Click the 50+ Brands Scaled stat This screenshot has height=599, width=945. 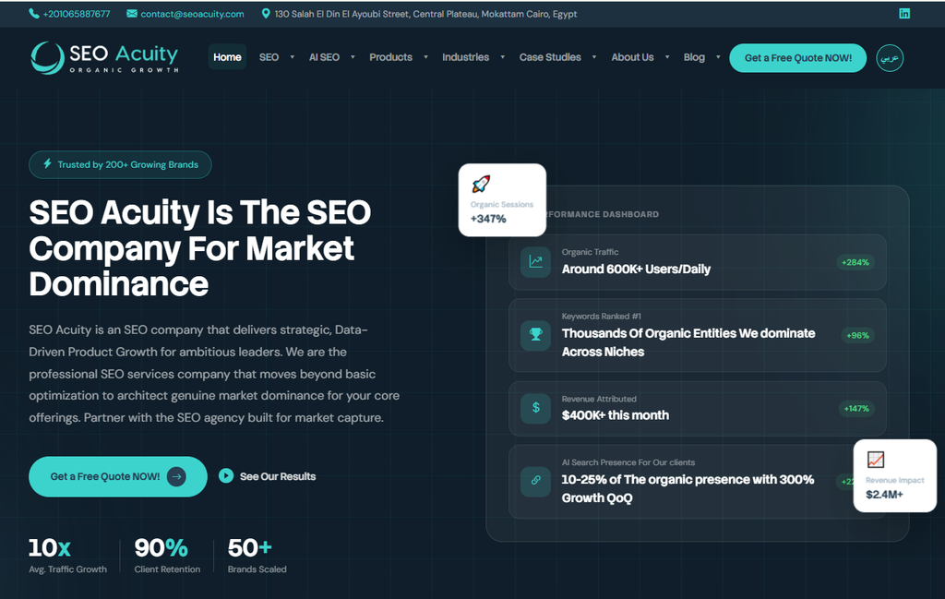[x=257, y=555]
